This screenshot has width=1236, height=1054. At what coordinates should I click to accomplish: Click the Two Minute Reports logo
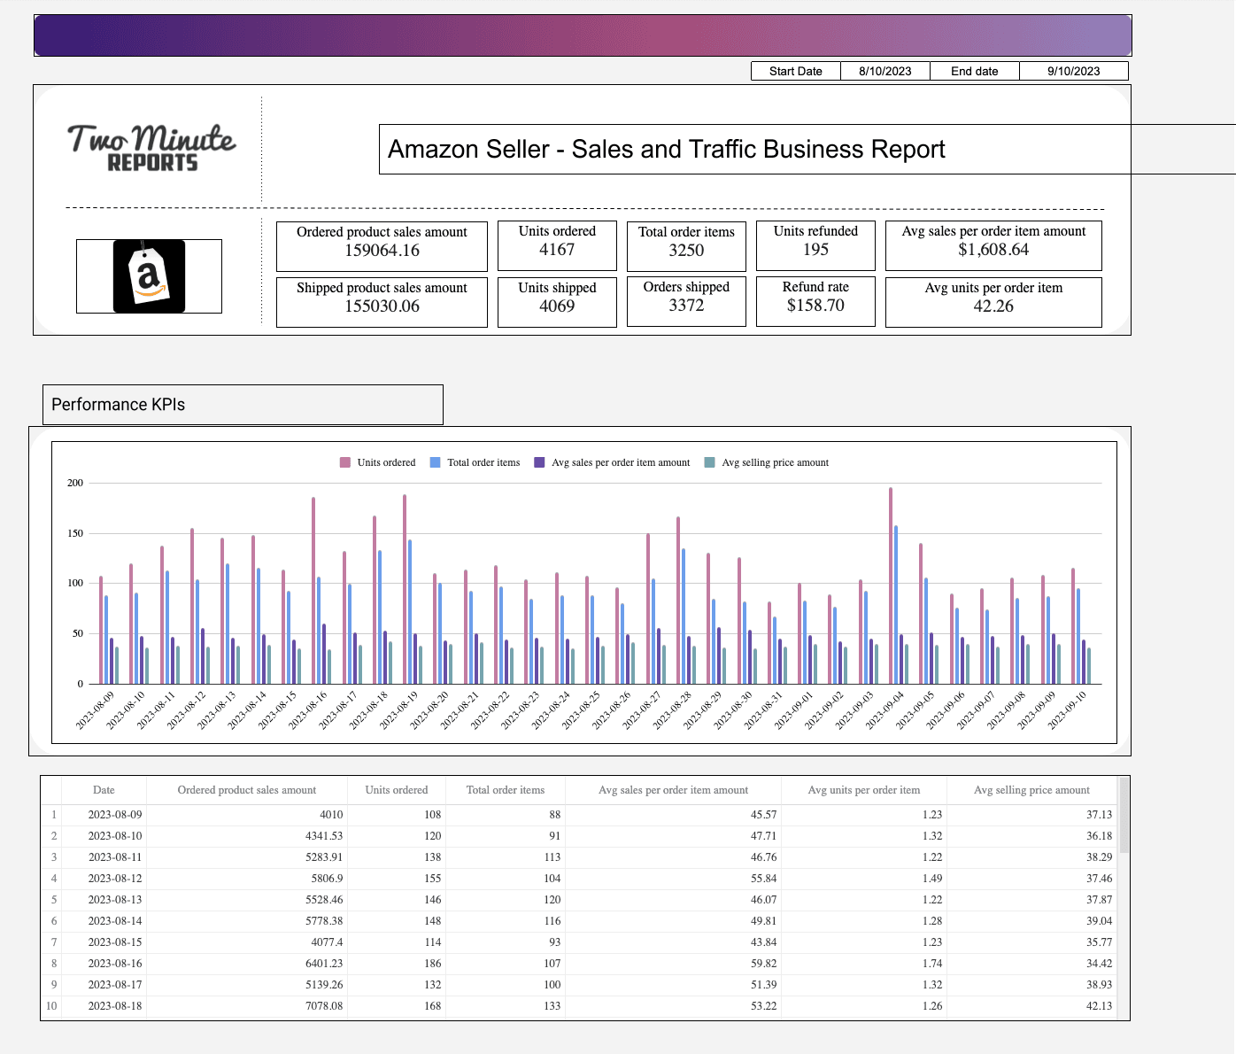click(x=149, y=147)
